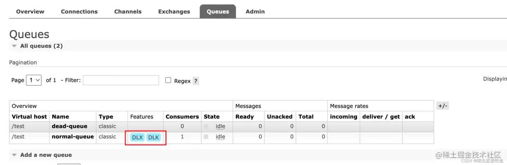
Task: Click the DLX feature badge
Action: [137, 137]
